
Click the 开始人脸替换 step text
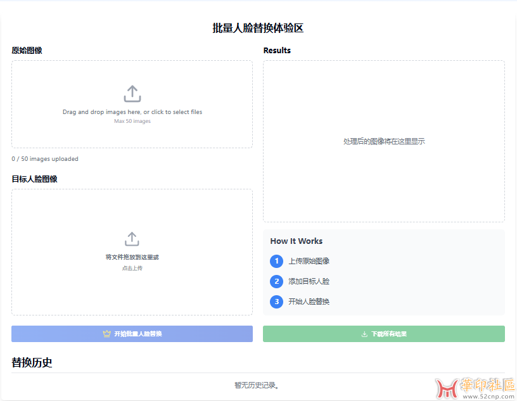tap(309, 302)
